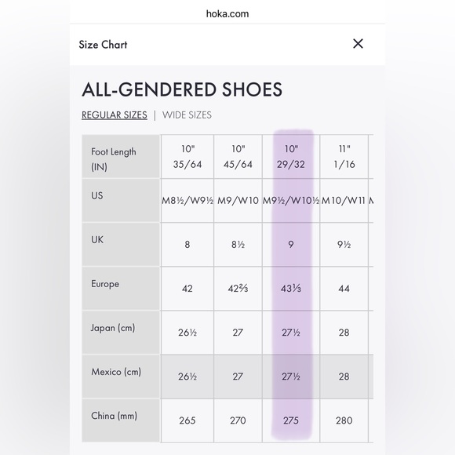
Task: Click UK size 8½ cell
Action: [x=238, y=245]
